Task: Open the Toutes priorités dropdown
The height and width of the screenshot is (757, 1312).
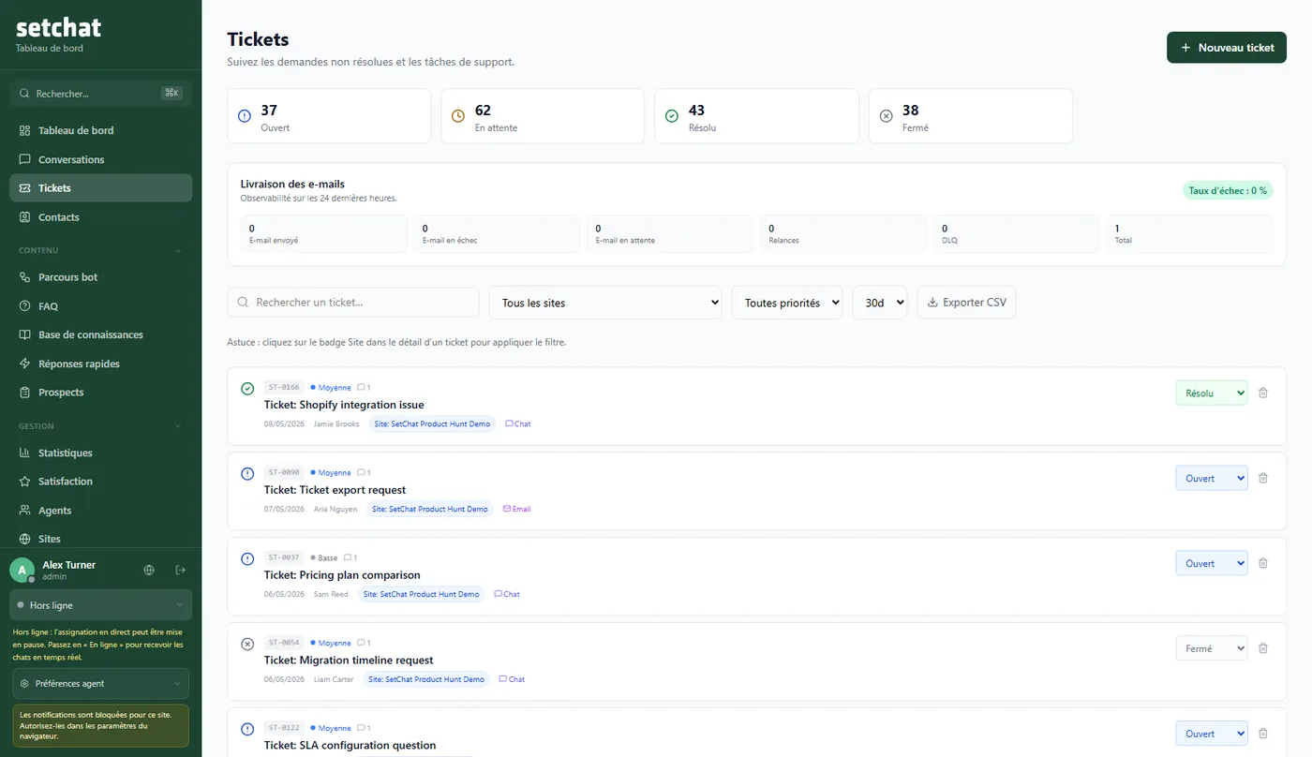Action: [x=787, y=303]
